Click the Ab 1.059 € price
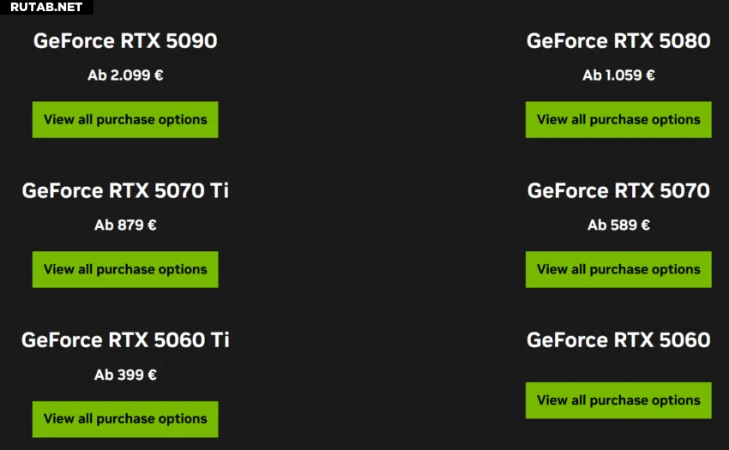729x450 pixels. 618,75
